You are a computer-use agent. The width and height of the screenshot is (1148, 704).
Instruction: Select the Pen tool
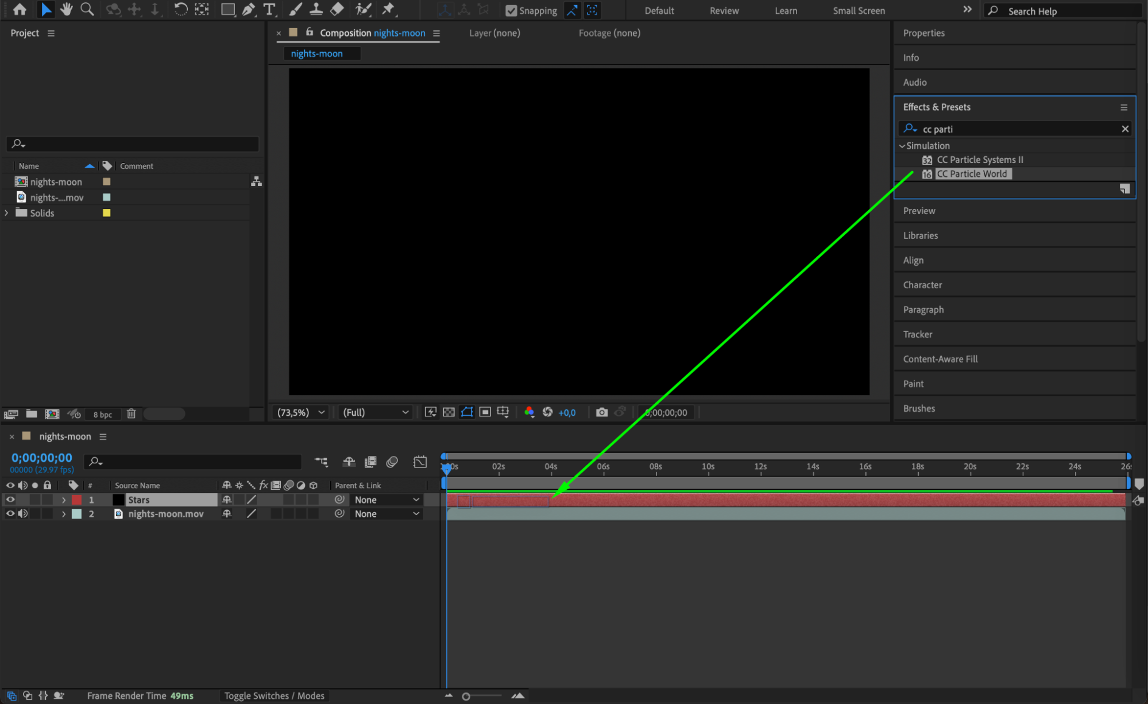click(248, 9)
